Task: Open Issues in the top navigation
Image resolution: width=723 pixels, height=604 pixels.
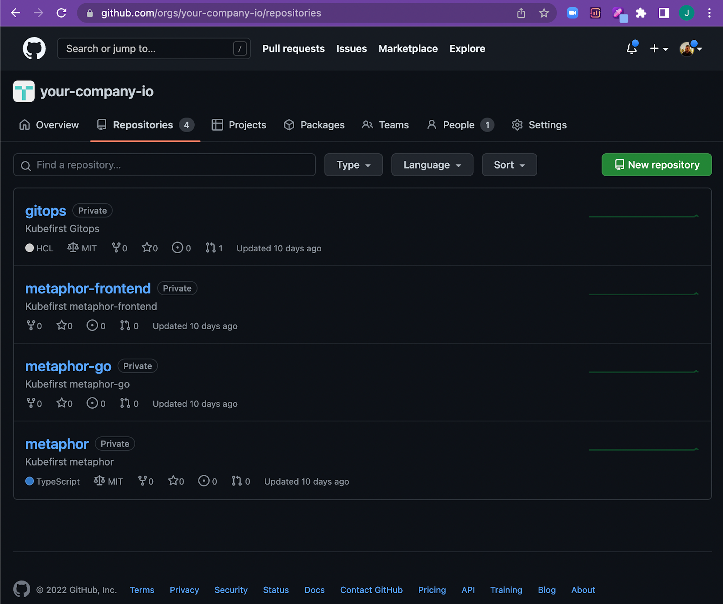Action: [352, 48]
